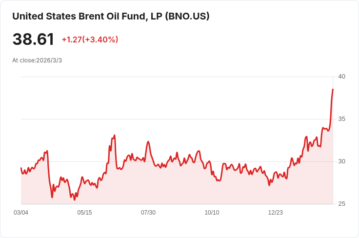The height and width of the screenshot is (238, 359).
Task: Select the 07/30 date on the time axis
Action: pyautogui.click(x=148, y=213)
